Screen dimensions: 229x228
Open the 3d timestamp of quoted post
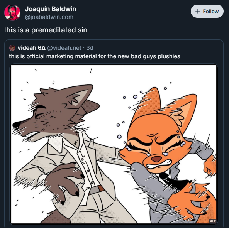(90, 48)
